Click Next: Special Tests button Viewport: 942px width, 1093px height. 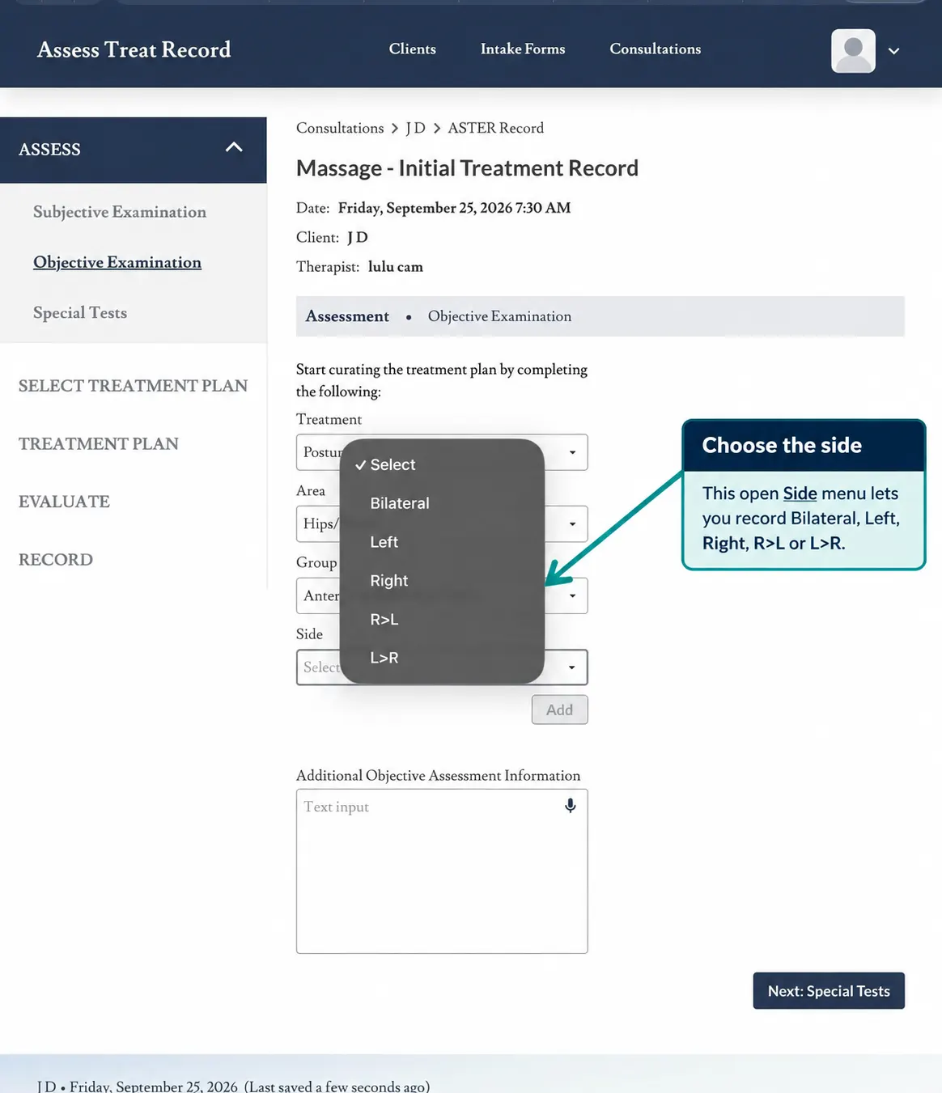[829, 991]
